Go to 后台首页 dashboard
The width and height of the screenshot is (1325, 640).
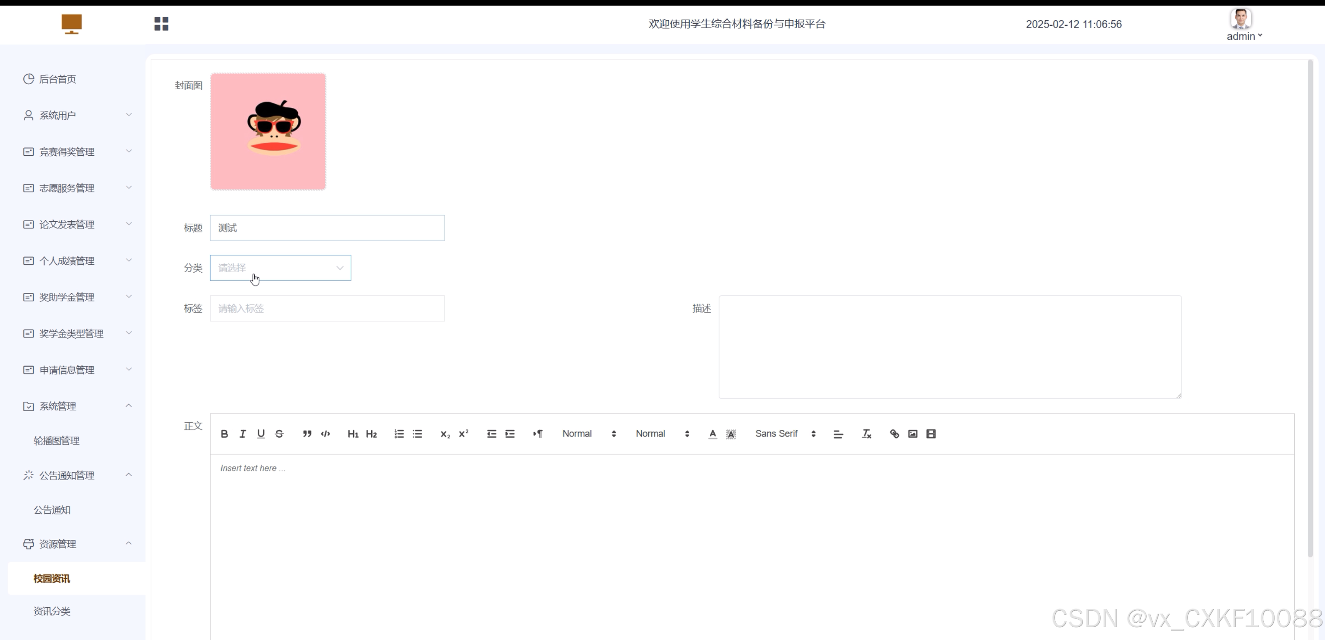(57, 79)
